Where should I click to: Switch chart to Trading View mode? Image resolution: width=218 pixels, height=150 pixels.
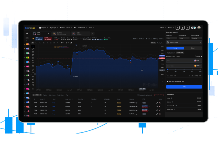pos(160,43)
